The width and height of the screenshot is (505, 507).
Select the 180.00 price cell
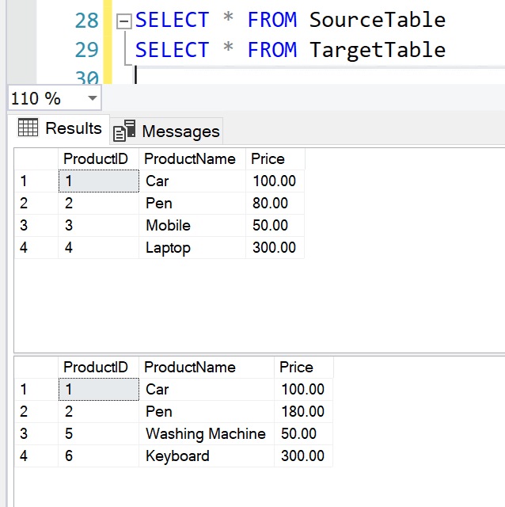click(x=302, y=412)
